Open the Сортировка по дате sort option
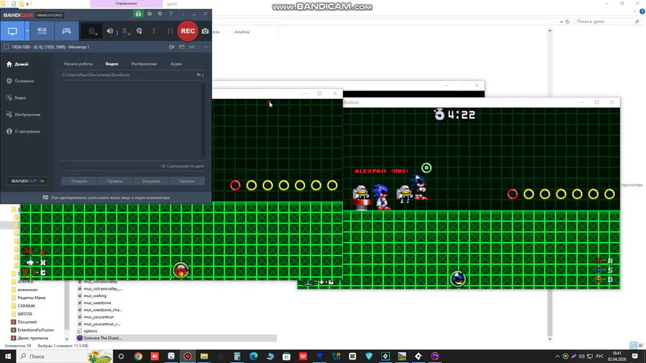This screenshot has height=363, width=646. [182, 166]
